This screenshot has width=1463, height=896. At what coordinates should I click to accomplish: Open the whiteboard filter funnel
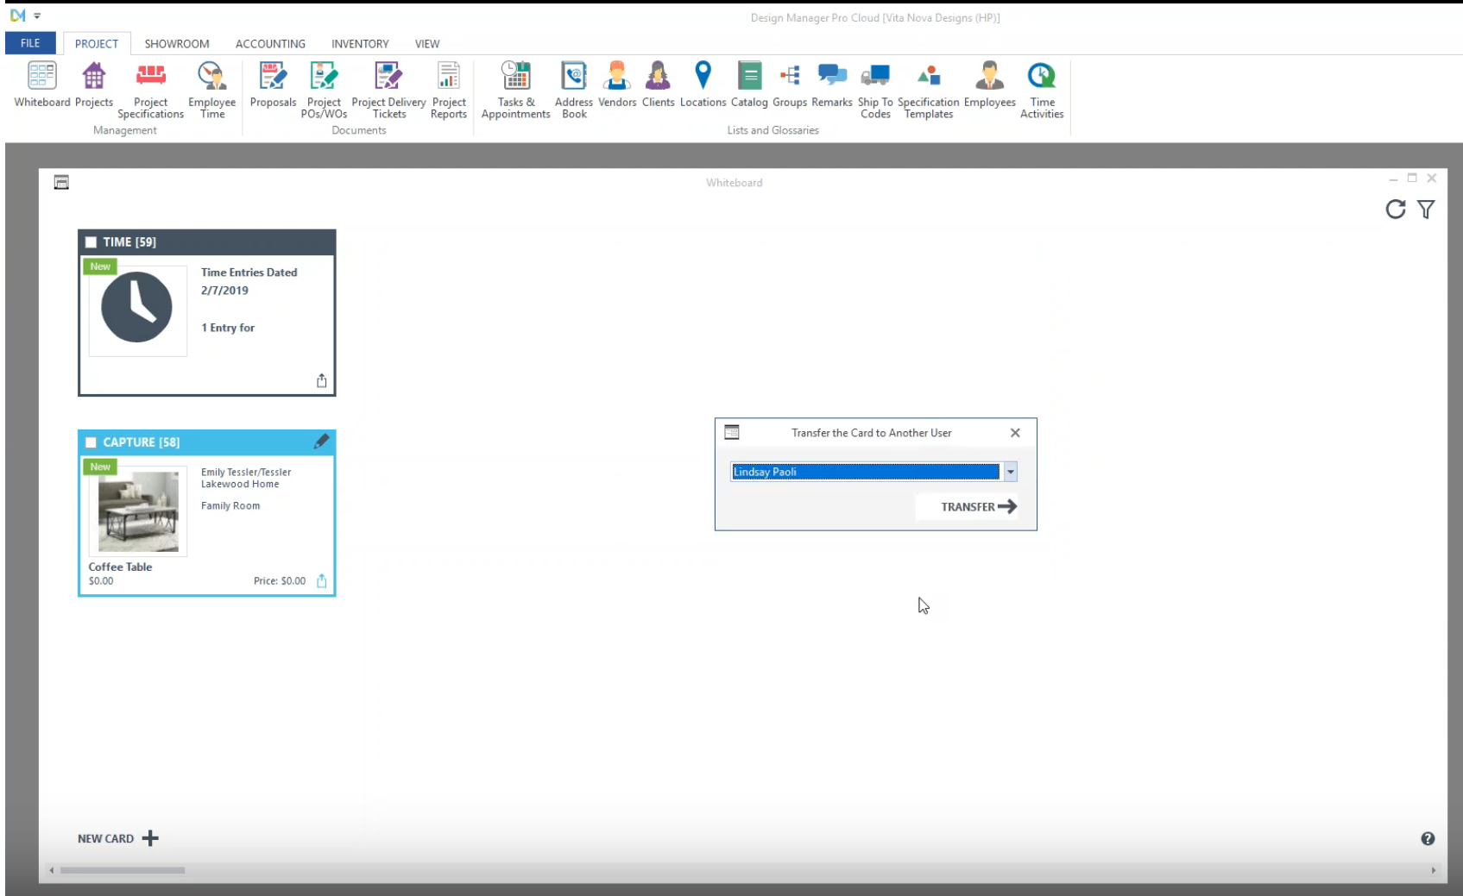pos(1426,210)
